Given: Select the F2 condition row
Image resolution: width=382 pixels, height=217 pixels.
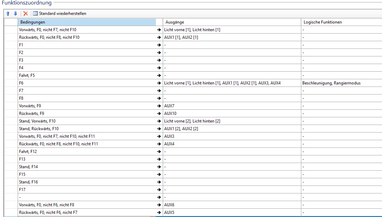Looking at the screenshot, I should tap(87, 52).
